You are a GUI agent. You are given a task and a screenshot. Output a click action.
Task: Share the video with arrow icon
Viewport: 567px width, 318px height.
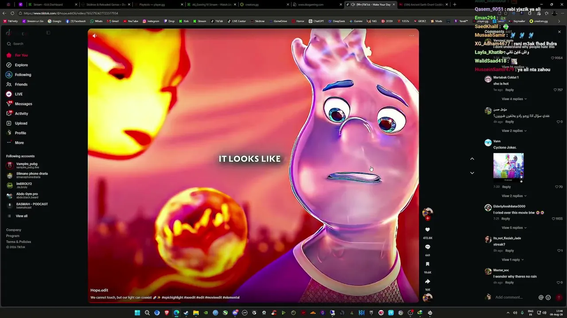click(427, 281)
